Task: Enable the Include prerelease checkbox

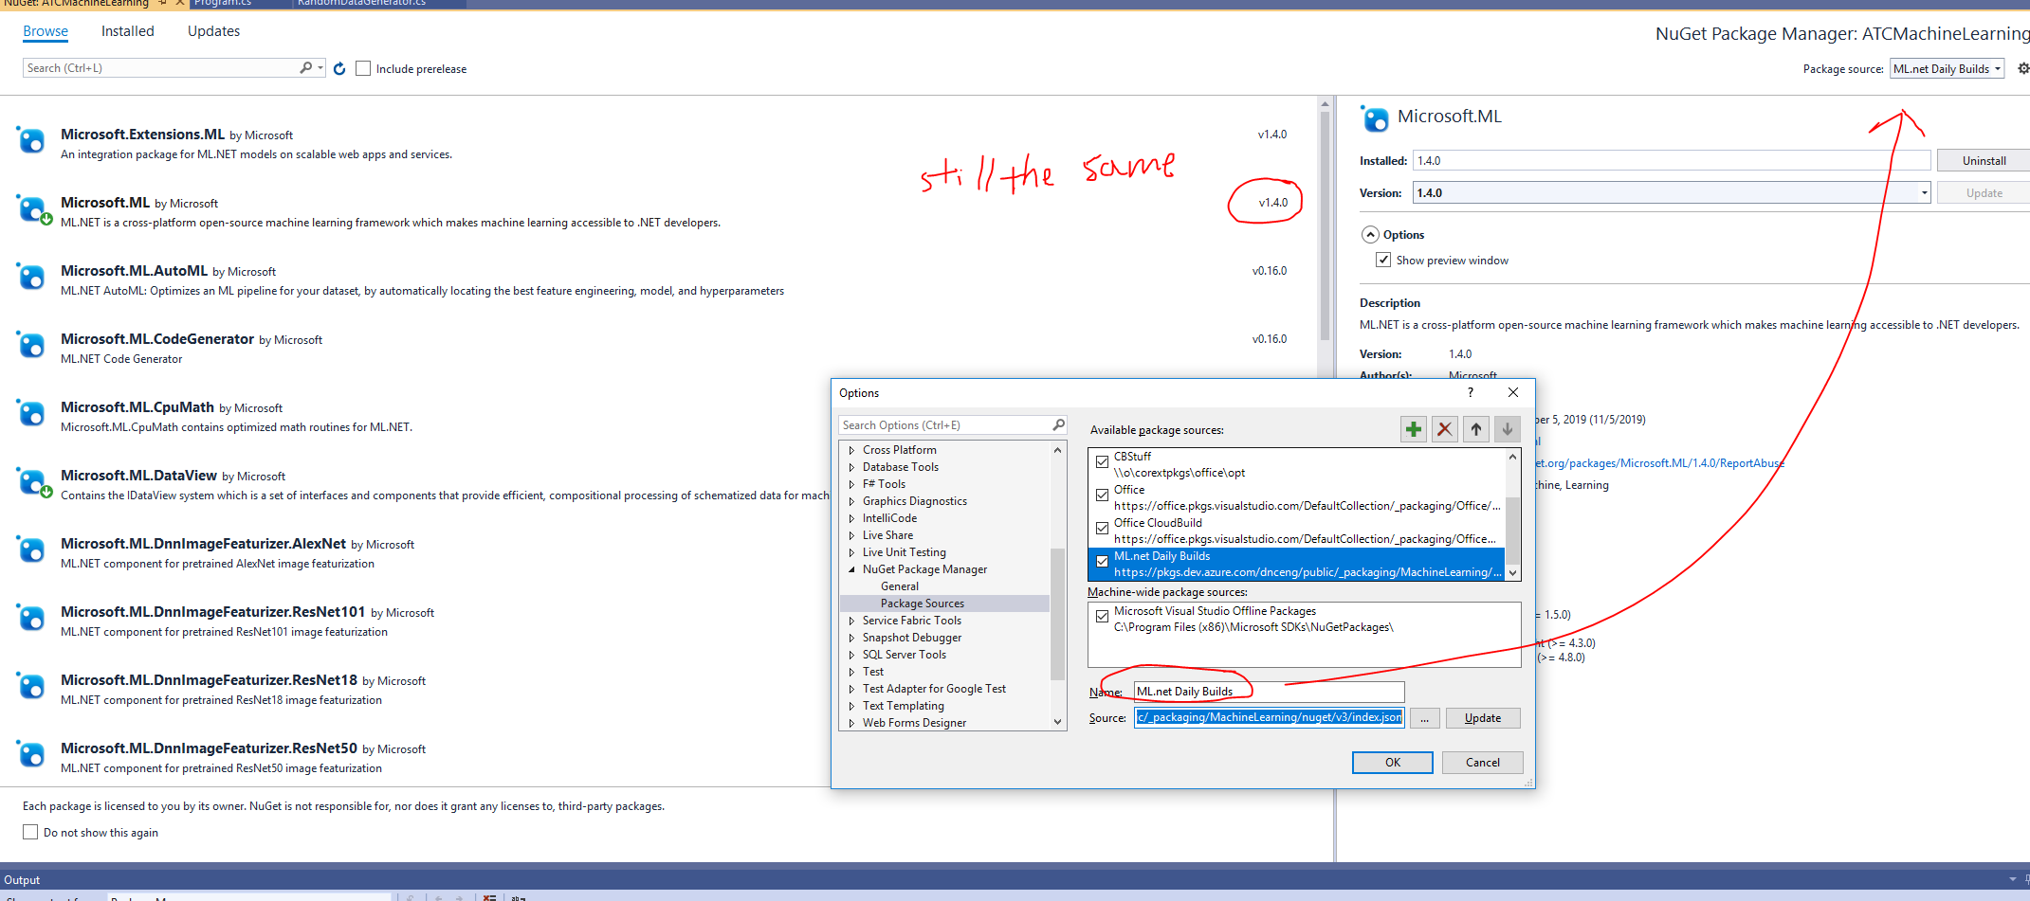Action: [x=363, y=67]
